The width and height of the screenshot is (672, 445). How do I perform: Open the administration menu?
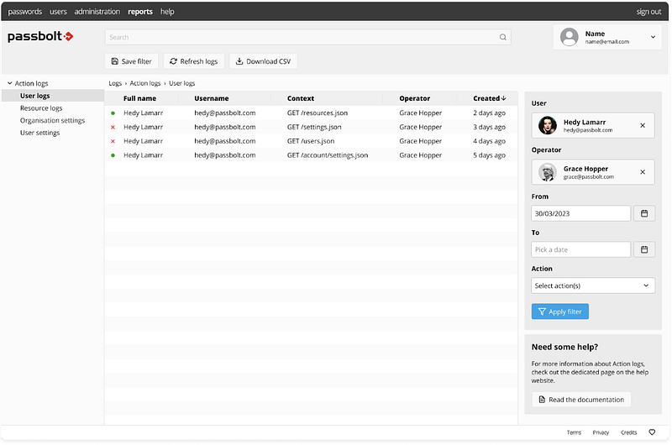pyautogui.click(x=97, y=12)
